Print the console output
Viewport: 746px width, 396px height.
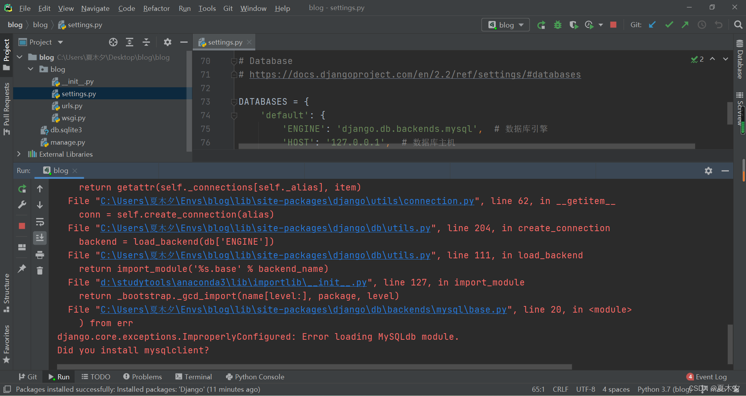40,255
